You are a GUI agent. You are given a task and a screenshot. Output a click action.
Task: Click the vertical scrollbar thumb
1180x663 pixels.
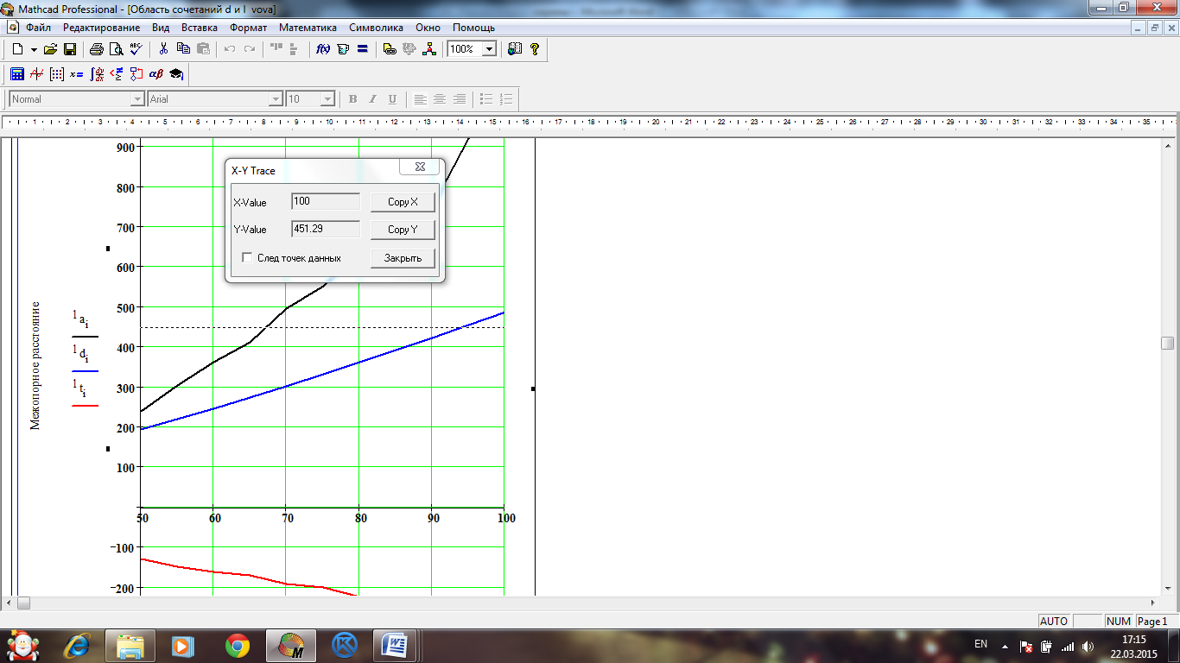pyautogui.click(x=1167, y=343)
